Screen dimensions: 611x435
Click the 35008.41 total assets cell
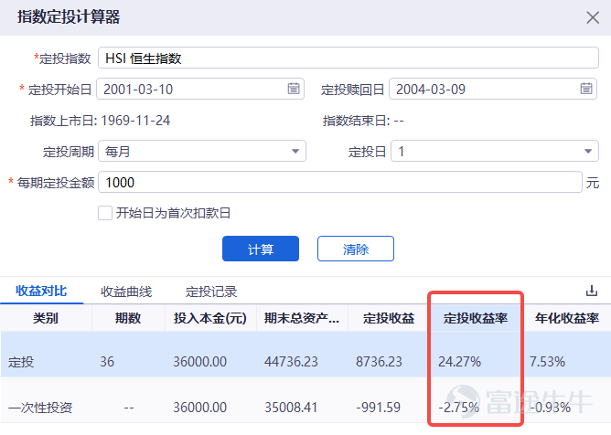point(291,408)
